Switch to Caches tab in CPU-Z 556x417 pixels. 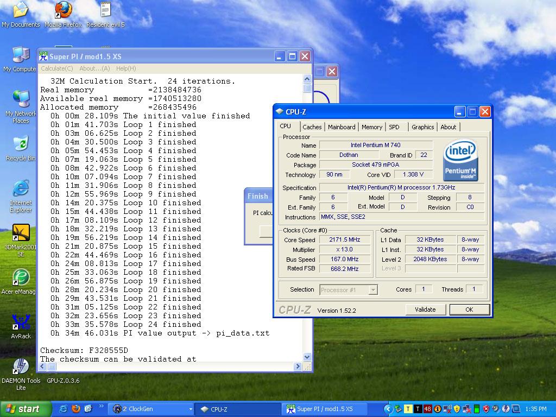(x=312, y=127)
